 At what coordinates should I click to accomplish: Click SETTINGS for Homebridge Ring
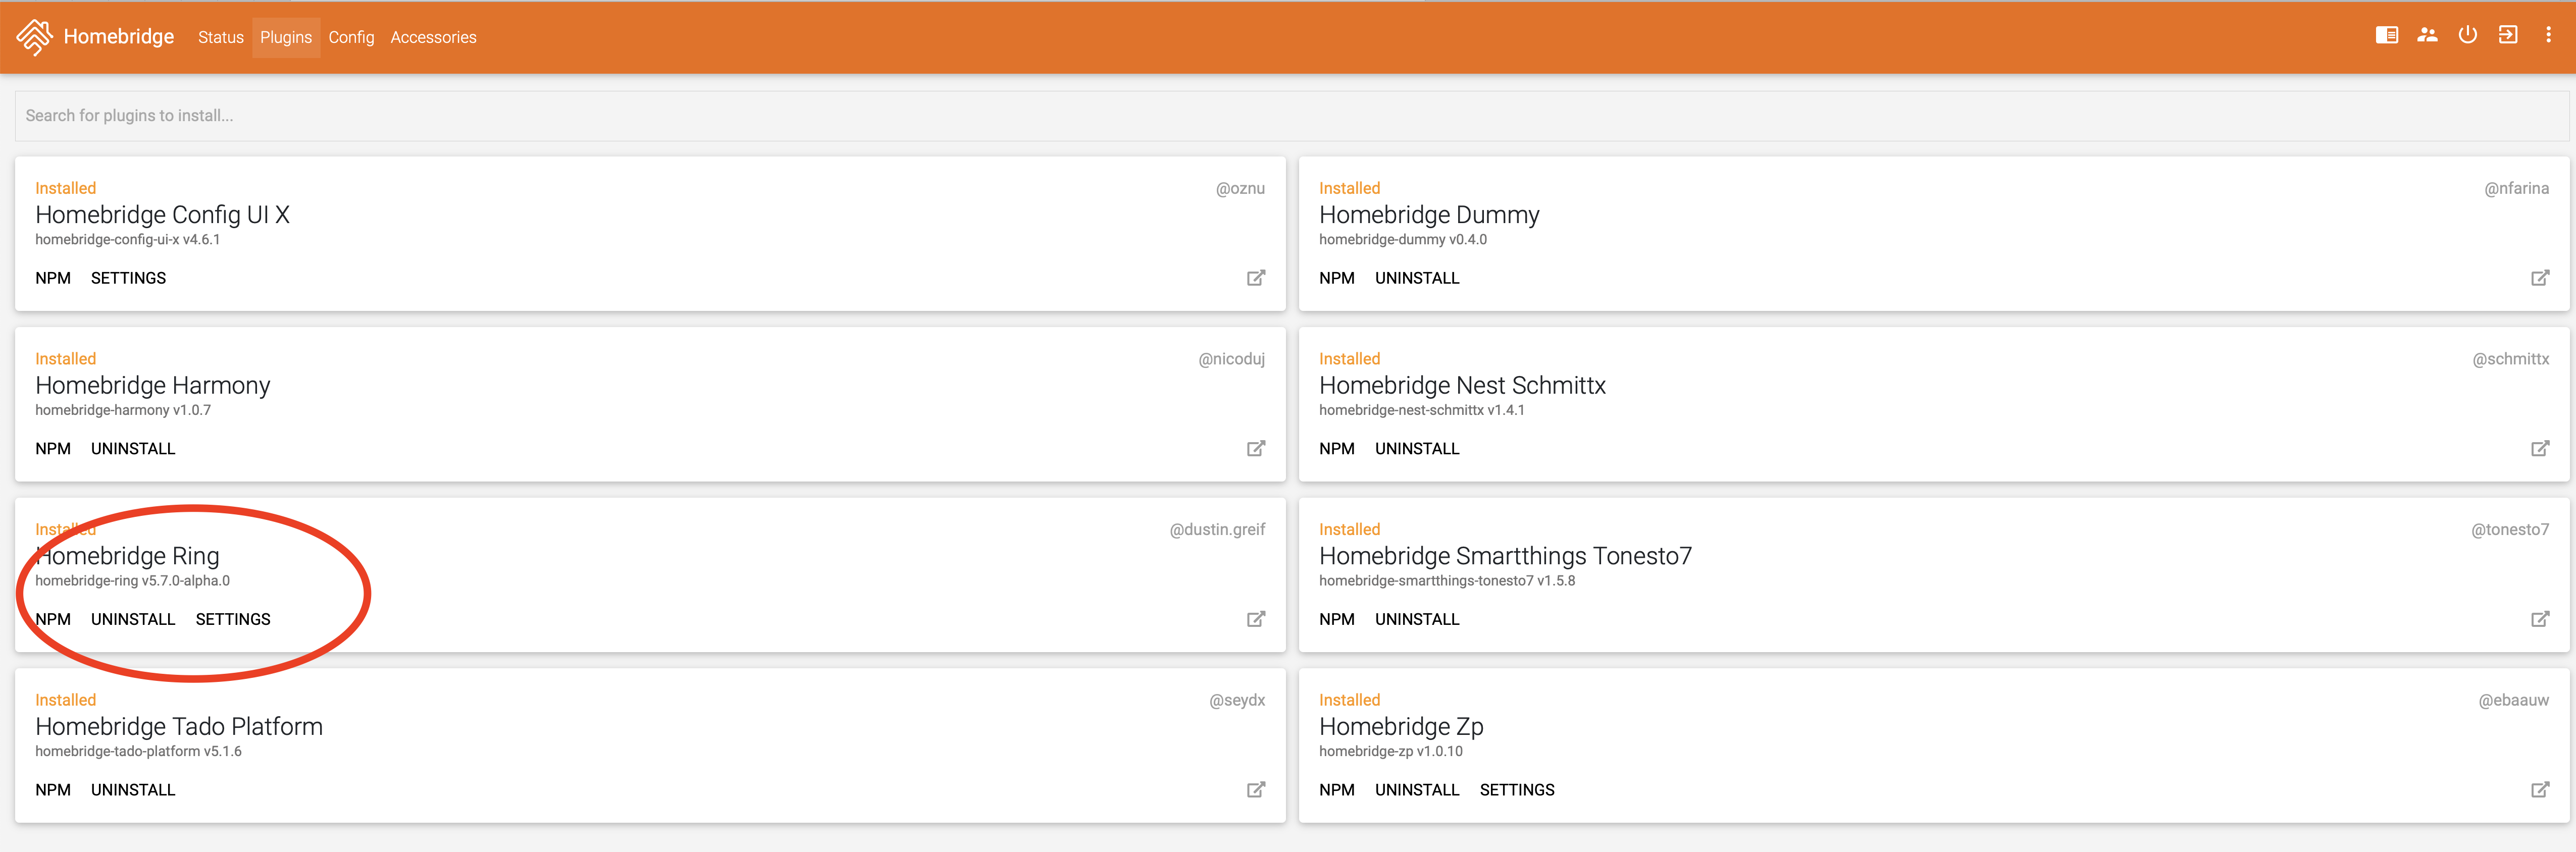(233, 619)
